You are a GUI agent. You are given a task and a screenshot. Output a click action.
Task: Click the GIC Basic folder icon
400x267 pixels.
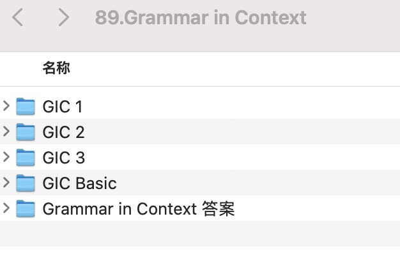26,183
